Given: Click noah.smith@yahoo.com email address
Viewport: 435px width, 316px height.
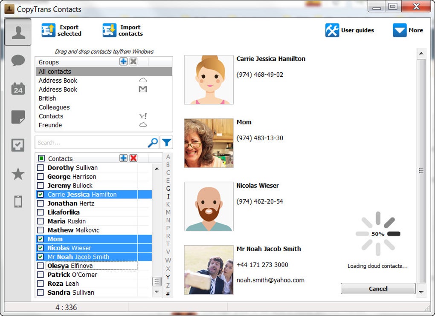Looking at the screenshot, I should coord(270,280).
